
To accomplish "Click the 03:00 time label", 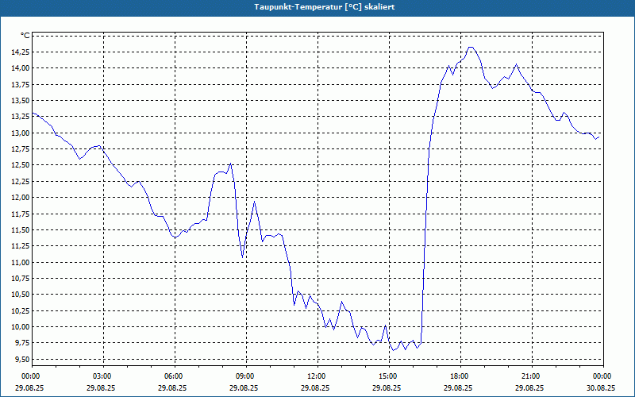I will (x=103, y=376).
